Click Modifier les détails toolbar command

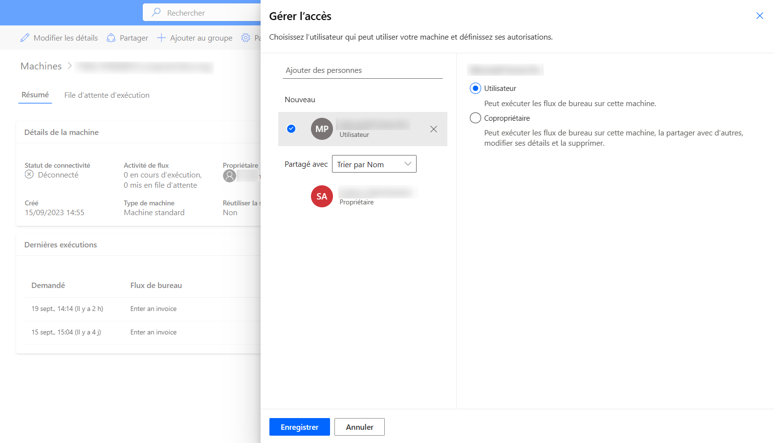[x=59, y=38]
